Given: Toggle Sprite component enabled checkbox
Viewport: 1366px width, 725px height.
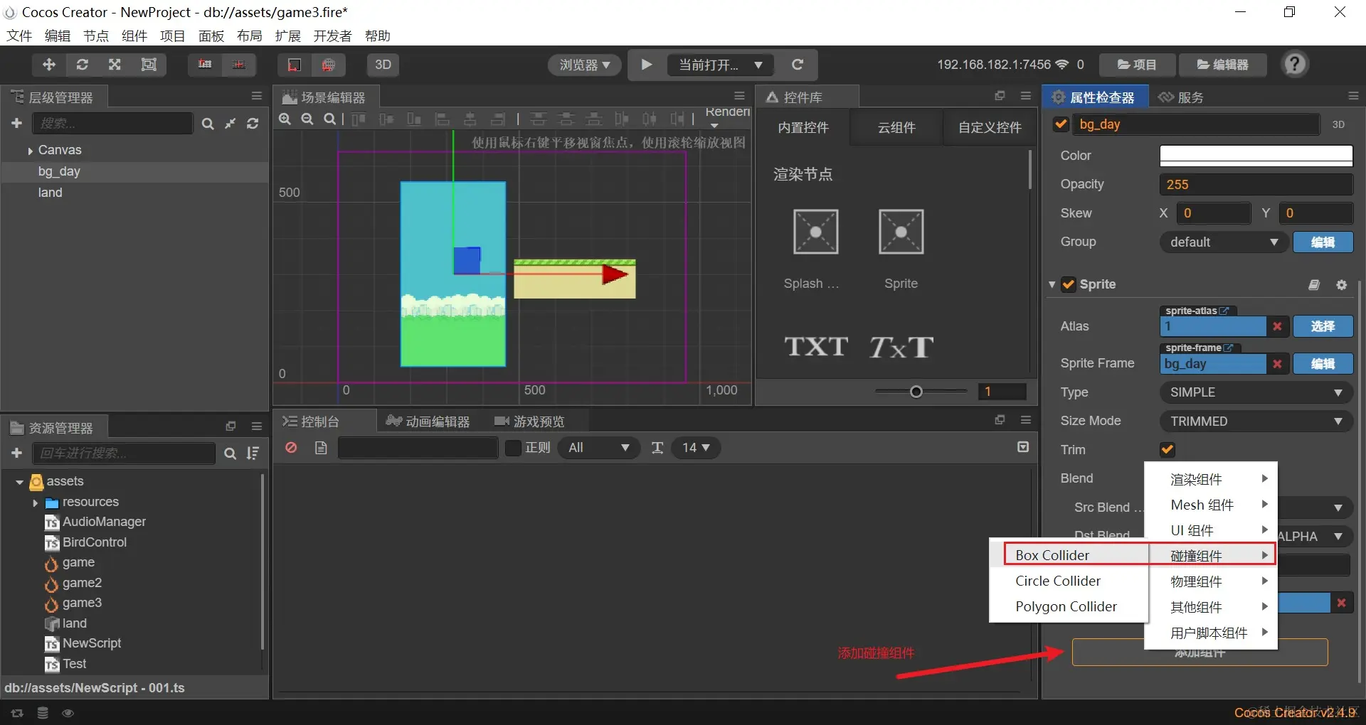Looking at the screenshot, I should 1068,284.
